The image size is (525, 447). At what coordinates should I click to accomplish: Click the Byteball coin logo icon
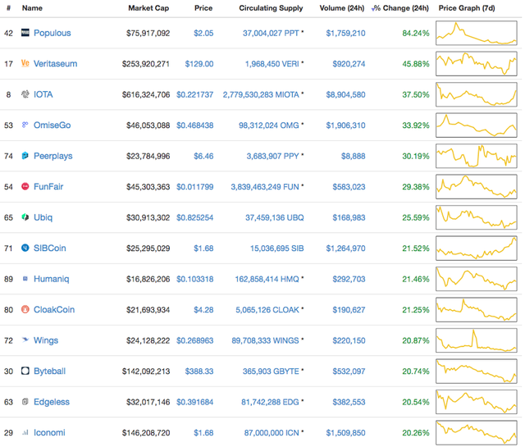(x=25, y=371)
